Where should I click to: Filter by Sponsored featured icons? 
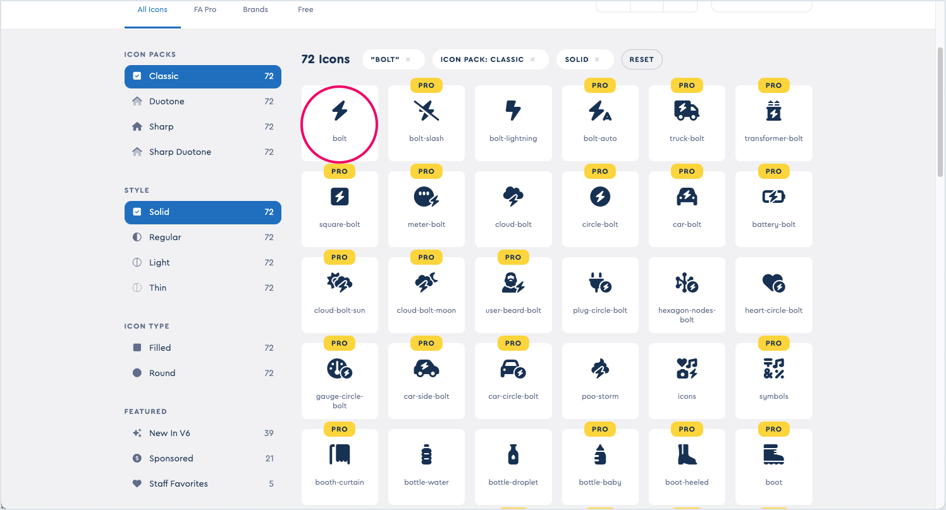[202, 458]
